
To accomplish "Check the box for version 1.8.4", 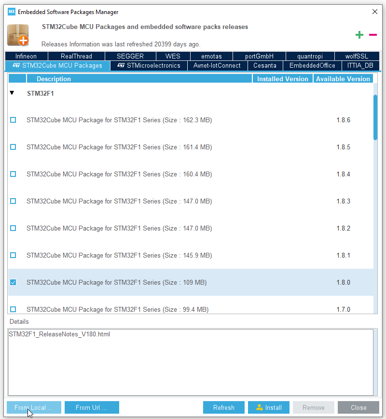I will [13, 174].
